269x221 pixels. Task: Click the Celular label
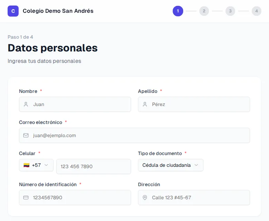click(x=27, y=153)
